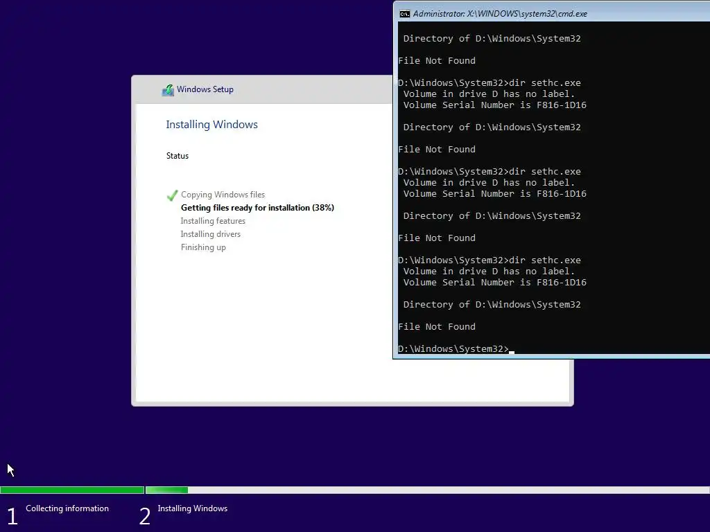
Task: Click the Installing features step
Action: point(213,221)
